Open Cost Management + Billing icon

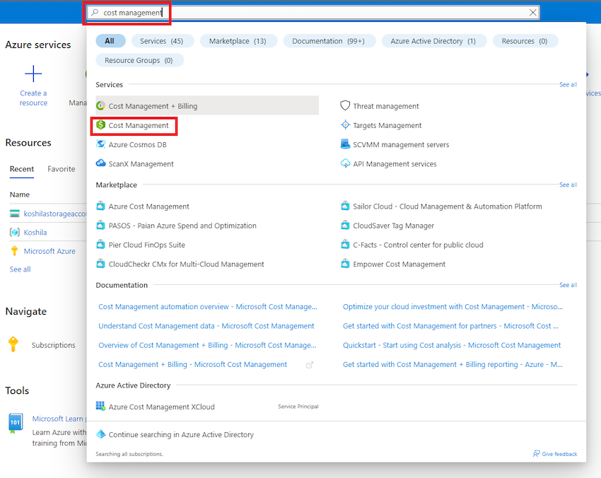pyautogui.click(x=101, y=105)
